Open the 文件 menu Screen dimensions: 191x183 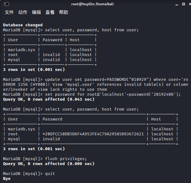[9, 12]
